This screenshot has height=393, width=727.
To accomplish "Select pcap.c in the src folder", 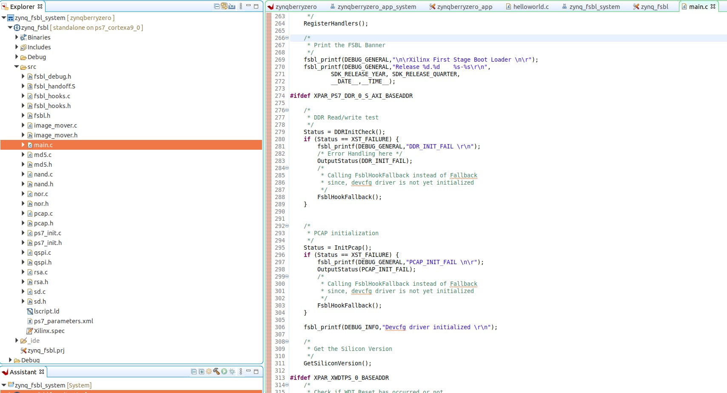I will coord(43,214).
